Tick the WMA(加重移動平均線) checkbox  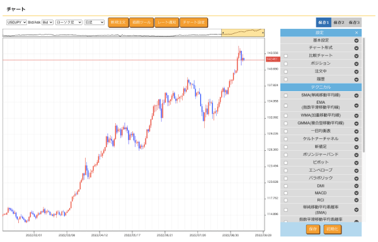(285, 116)
